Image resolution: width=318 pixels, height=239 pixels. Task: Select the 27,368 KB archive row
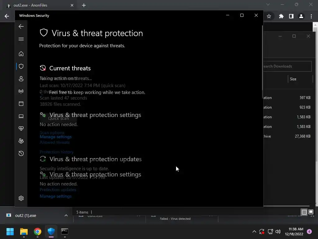click(287, 136)
